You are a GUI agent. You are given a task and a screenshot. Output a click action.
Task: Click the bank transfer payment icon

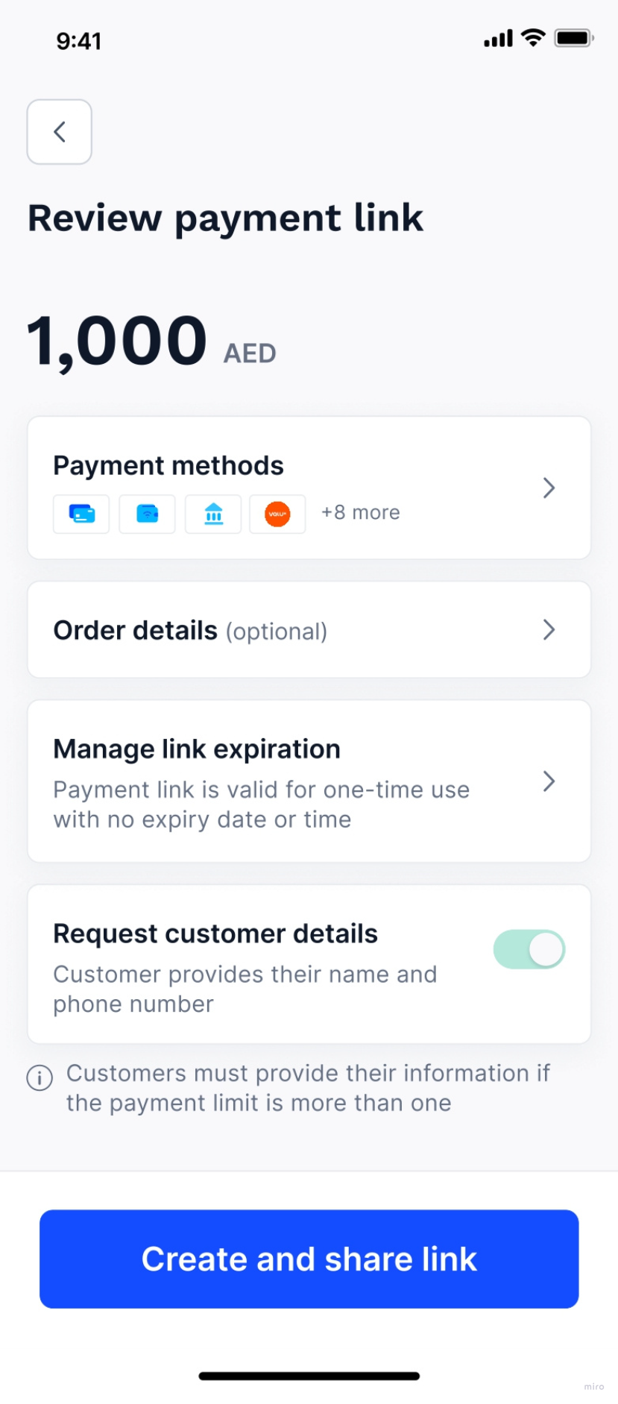[214, 514]
